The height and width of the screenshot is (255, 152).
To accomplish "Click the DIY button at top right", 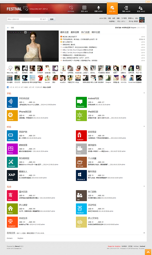I will click(x=148, y=2).
